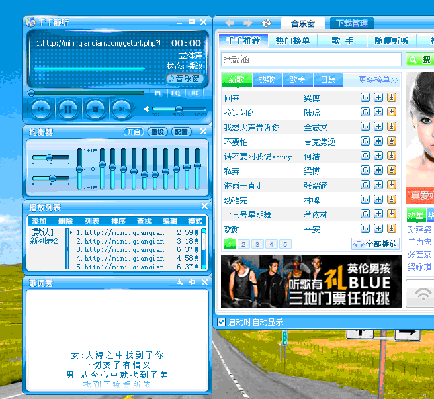Image resolution: width=434 pixels, height=399 pixels.
Task: Select the [默认] playlist
Action: point(42,232)
